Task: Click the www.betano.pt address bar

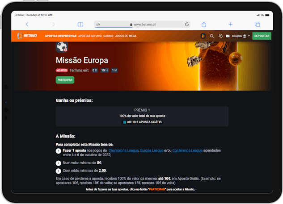Action: [x=142, y=25]
